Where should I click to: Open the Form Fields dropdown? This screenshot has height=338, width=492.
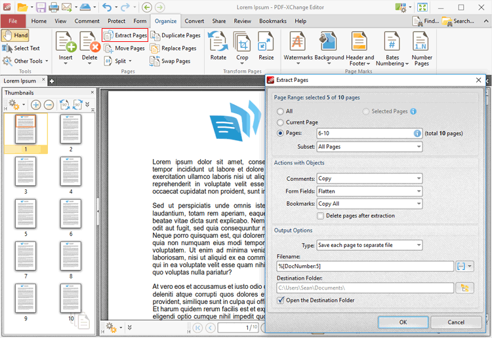[x=369, y=191]
